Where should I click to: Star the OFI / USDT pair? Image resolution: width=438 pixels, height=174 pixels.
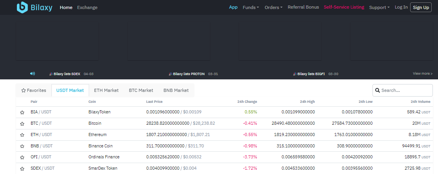click(x=22, y=157)
